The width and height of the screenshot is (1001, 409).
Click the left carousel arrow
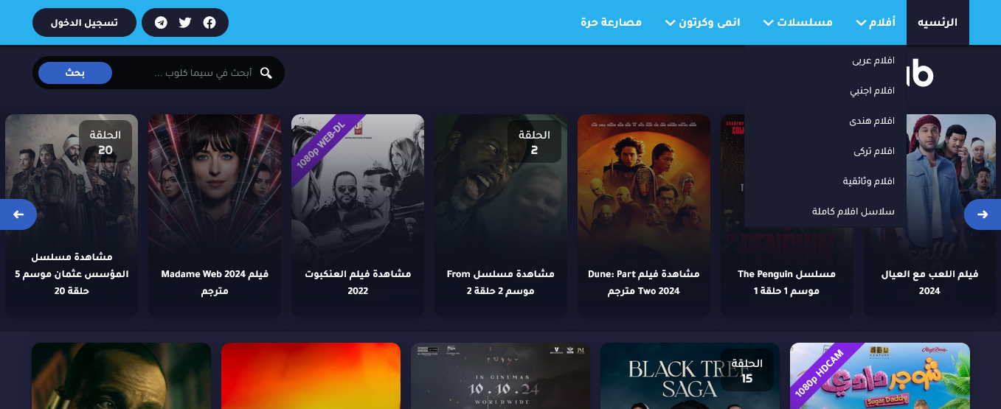[x=18, y=214]
